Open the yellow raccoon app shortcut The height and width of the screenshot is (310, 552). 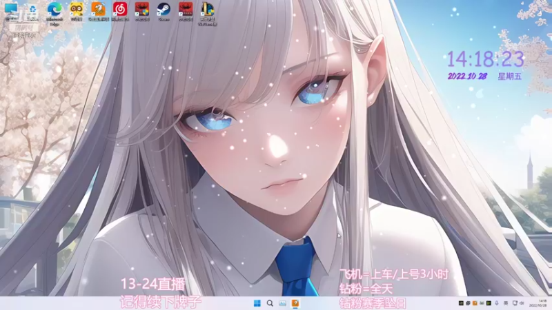(x=77, y=12)
